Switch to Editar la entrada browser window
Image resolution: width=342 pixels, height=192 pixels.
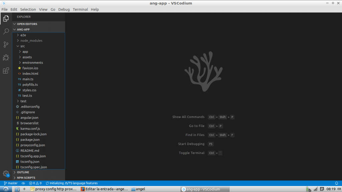pos(104,189)
